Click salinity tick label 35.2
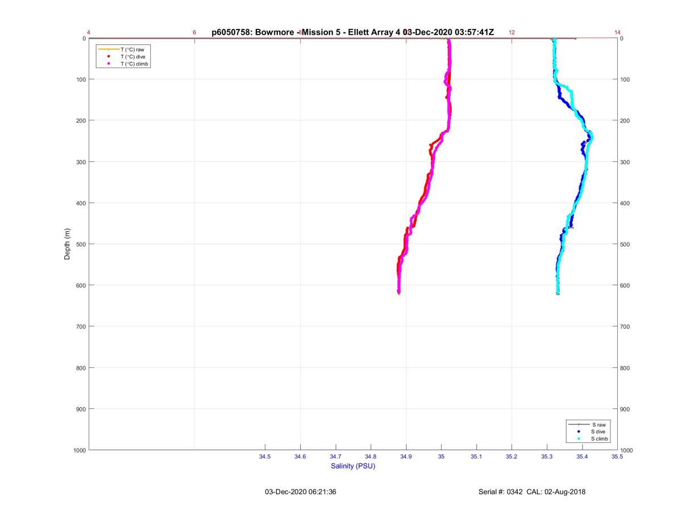 pyautogui.click(x=511, y=457)
